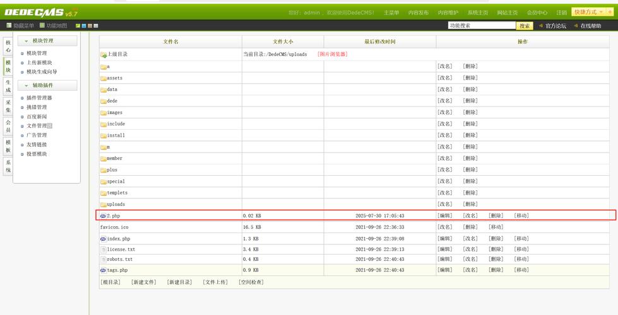Screen dimensions: 618x315
Task: Click the license.txt document icon
Action: 103,249
